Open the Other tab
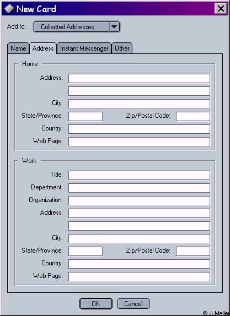Image resolution: width=230 pixels, height=316 pixels. (122, 48)
